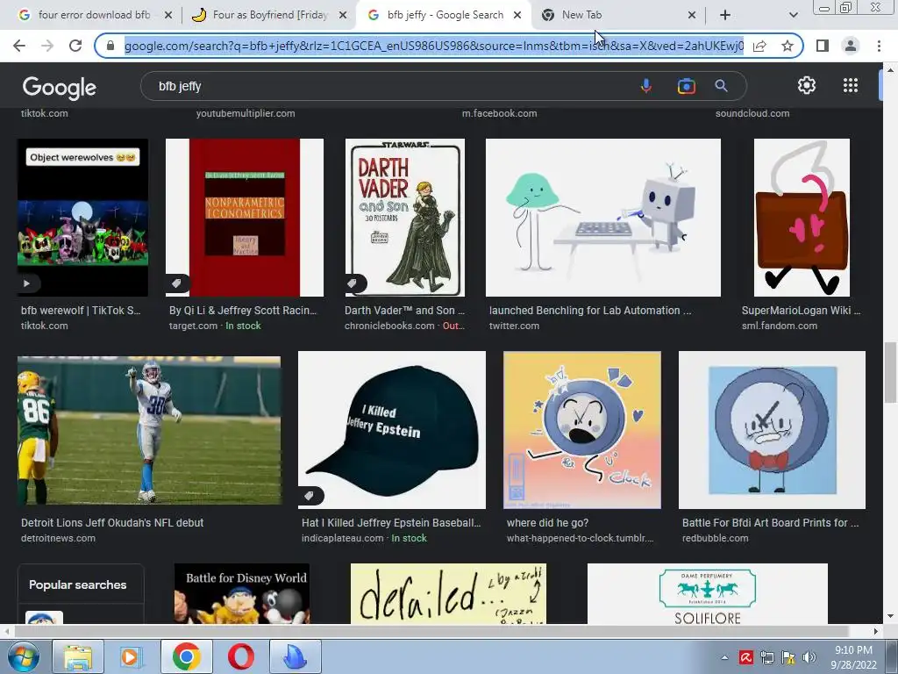Share this page icon in address bar
This screenshot has height=674, width=898.
[x=759, y=46]
